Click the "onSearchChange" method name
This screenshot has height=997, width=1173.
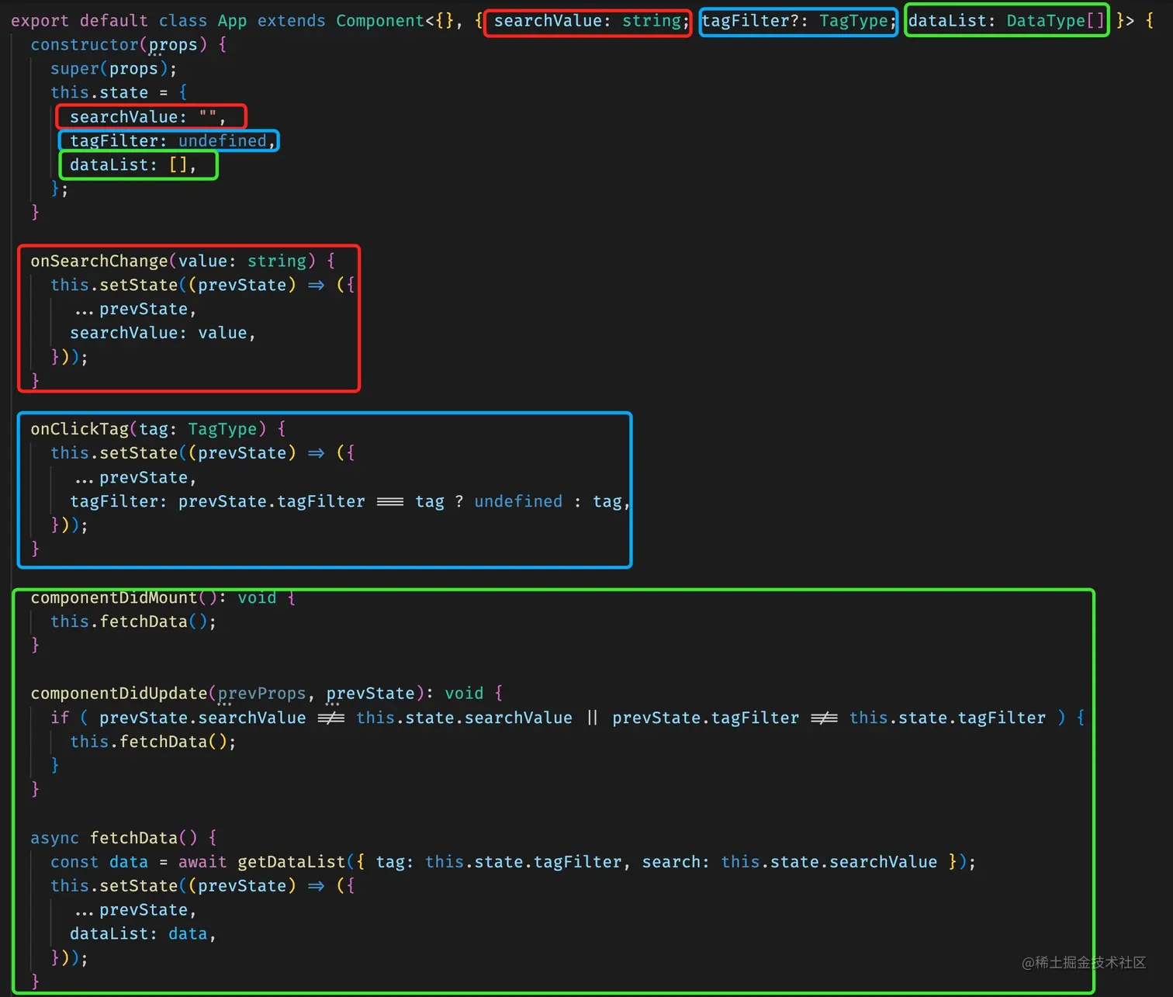[99, 261]
